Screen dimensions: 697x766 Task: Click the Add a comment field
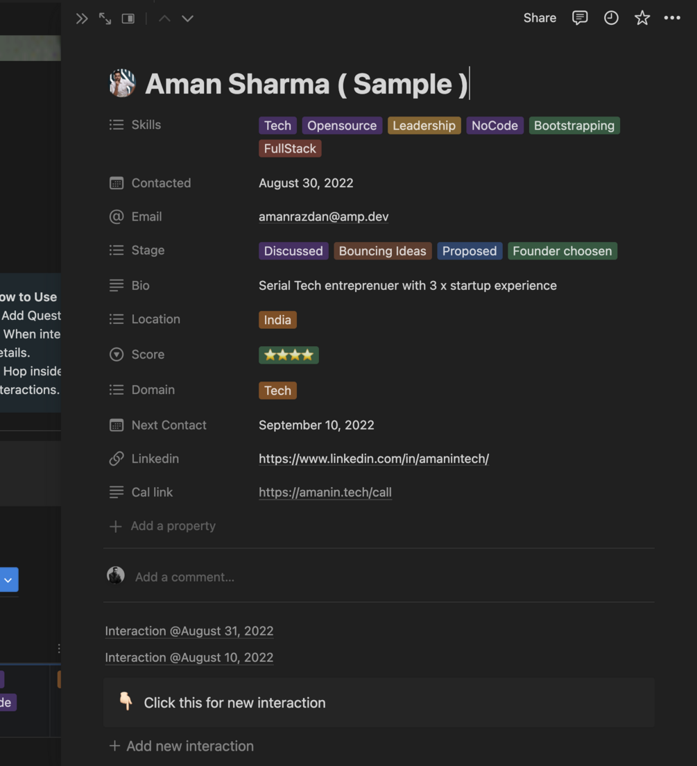[184, 577]
